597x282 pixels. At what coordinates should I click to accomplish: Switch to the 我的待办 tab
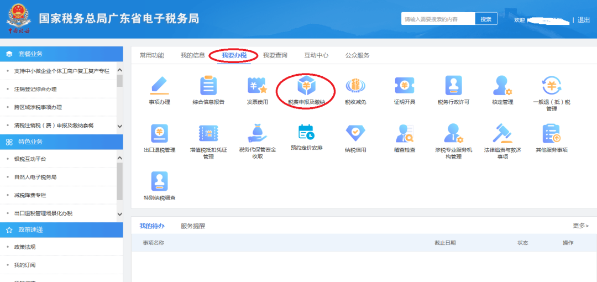pyautogui.click(x=152, y=226)
